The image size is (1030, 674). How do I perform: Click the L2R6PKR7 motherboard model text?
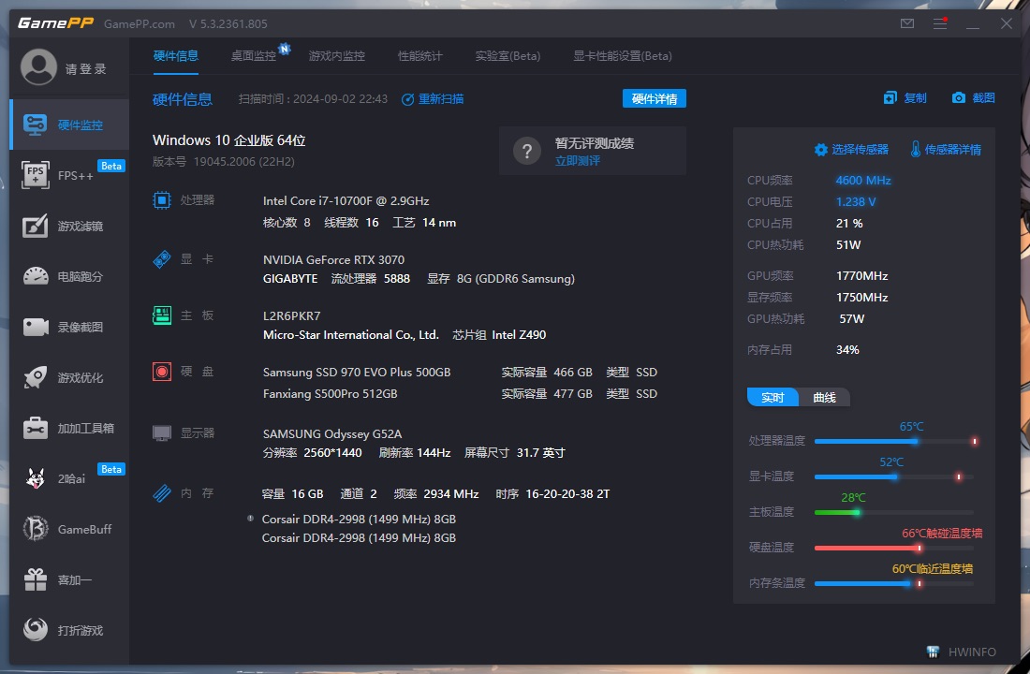pos(291,316)
